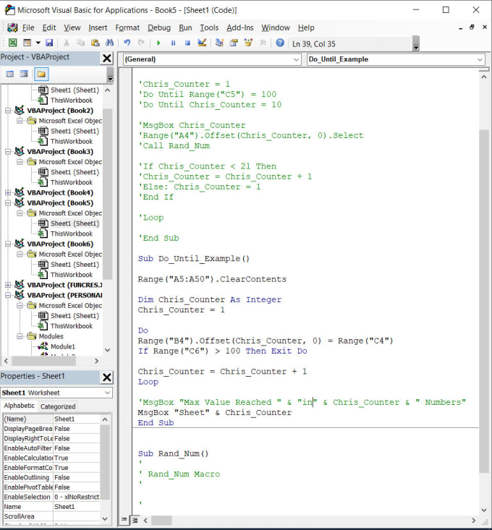Click the Procedure View button
The height and width of the screenshot is (530, 492).
[124, 520]
